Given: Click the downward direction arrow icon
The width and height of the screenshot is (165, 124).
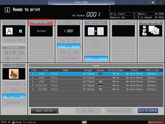Looking at the screenshot, I should [22, 52].
